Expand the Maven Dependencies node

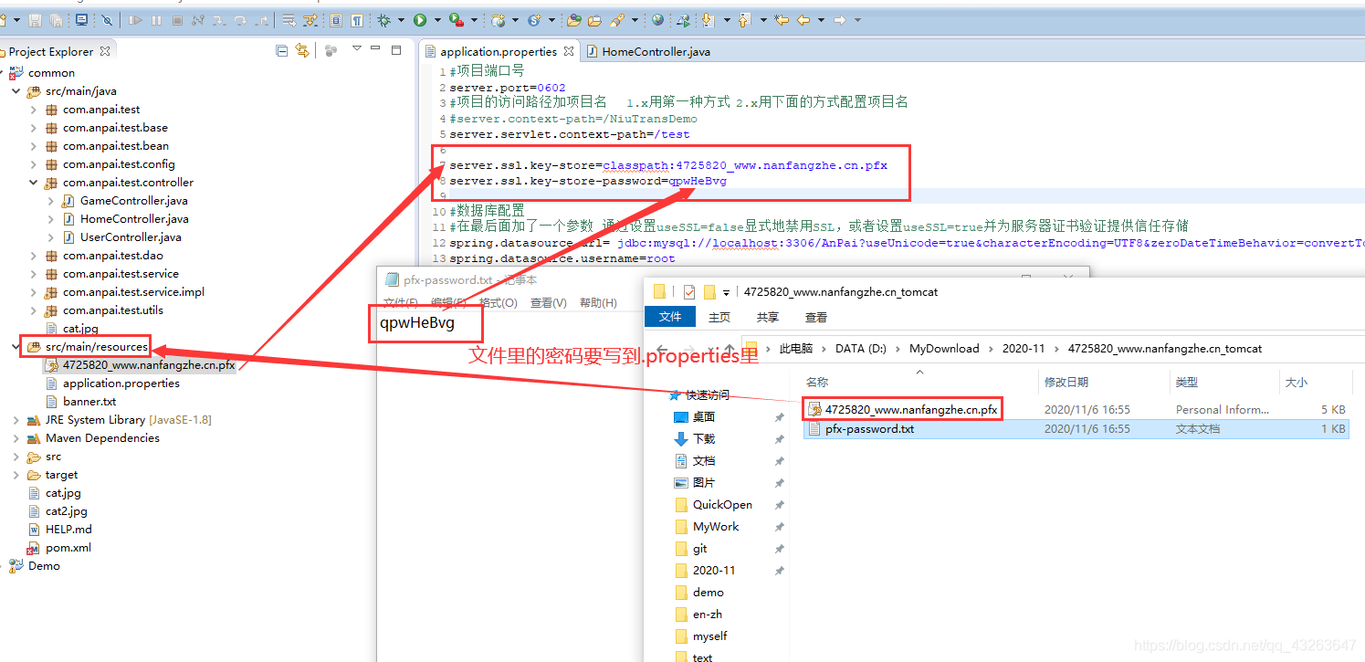tap(16, 438)
